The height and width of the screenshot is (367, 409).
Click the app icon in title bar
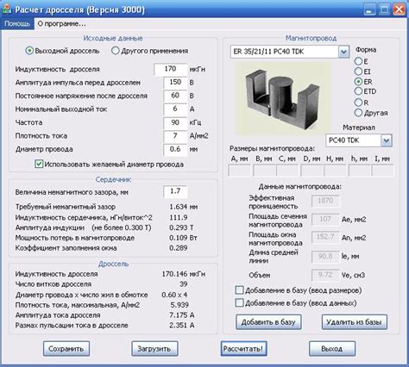coord(6,9)
